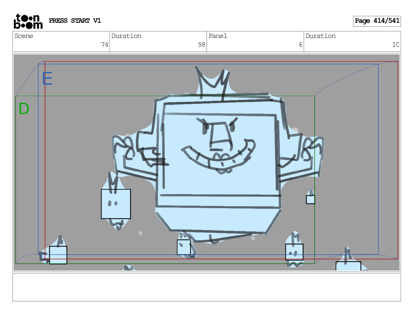Screen dimensions: 414x320
Task: Click the panel Duration value 10
Action: [395, 45]
